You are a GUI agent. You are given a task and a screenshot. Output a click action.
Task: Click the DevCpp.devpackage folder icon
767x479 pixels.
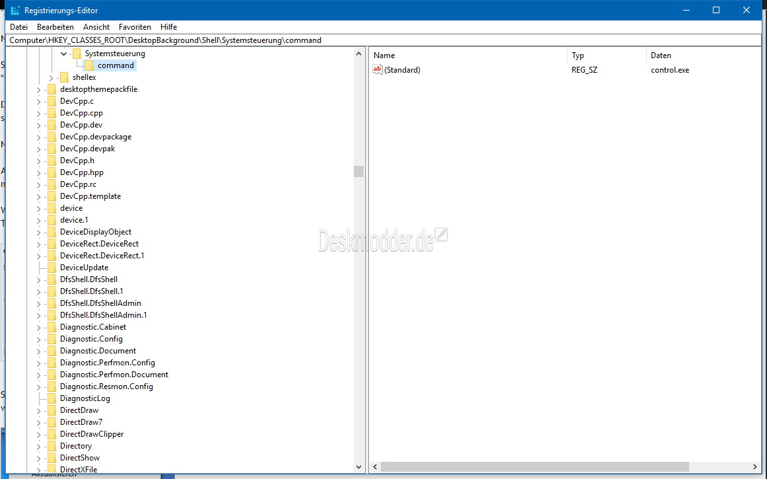pyautogui.click(x=52, y=137)
